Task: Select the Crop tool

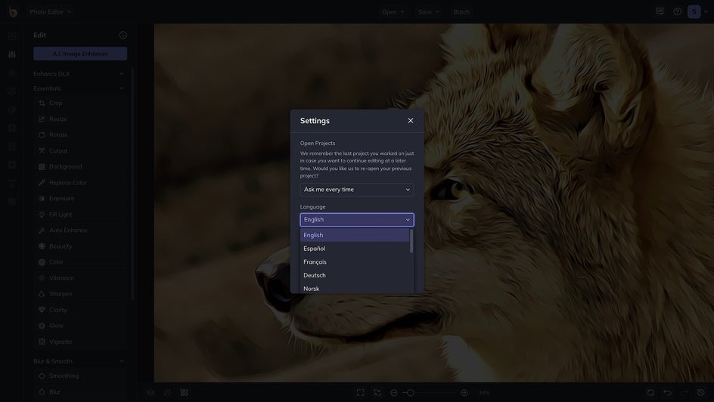Action: (80, 104)
